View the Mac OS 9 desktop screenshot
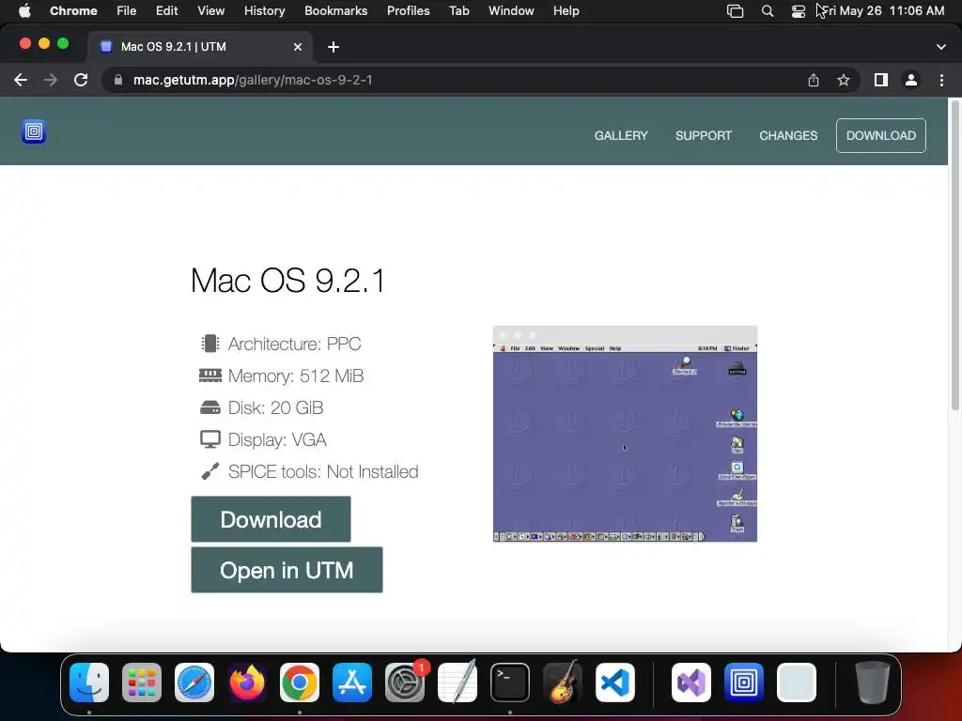This screenshot has width=962, height=721. [x=625, y=434]
